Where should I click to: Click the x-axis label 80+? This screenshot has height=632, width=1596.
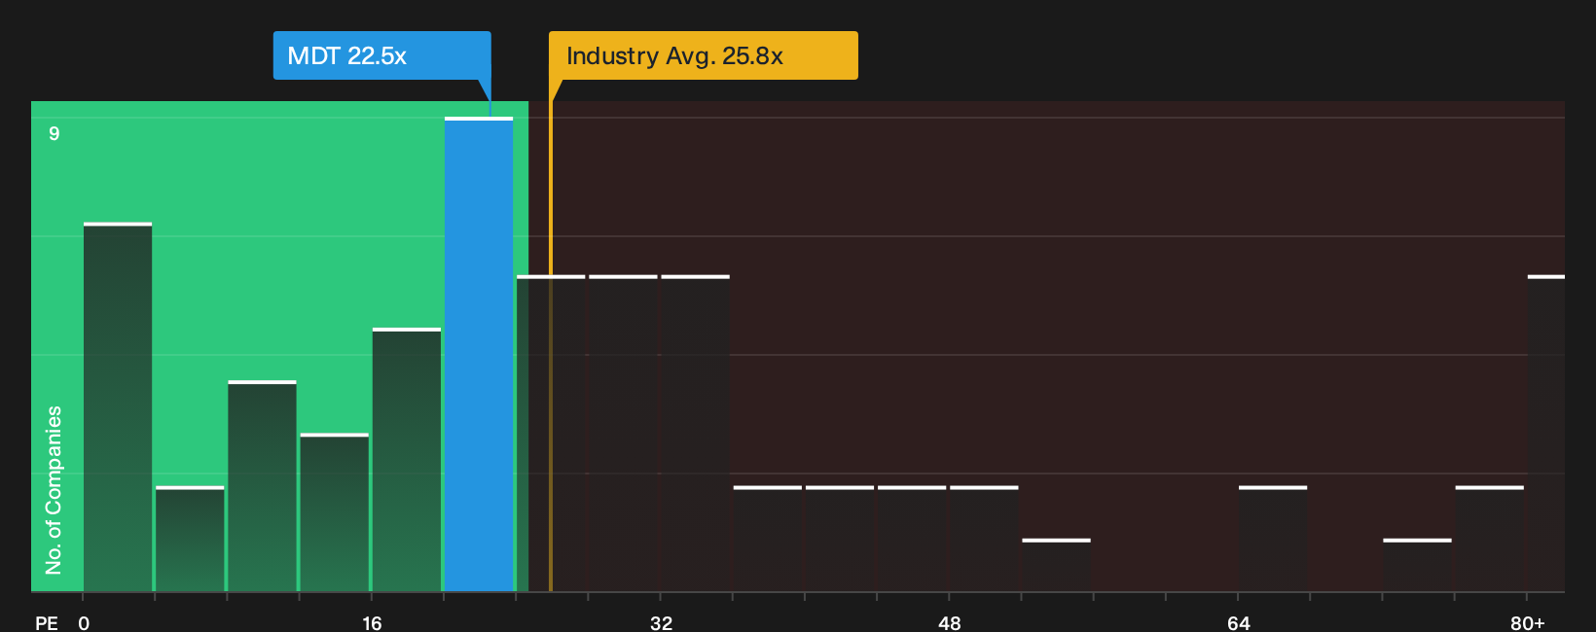pyautogui.click(x=1528, y=623)
